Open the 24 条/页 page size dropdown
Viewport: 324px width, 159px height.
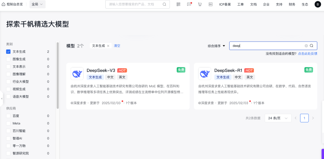click(278, 118)
